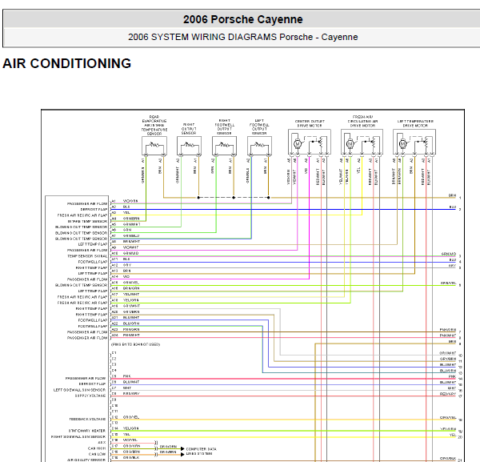Click pin A2 'BLU' wire label
Viewport: 480px width, 462px height.
(x=126, y=207)
